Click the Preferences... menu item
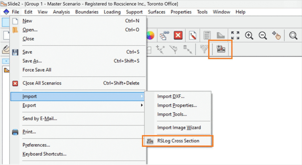 click(x=36, y=145)
